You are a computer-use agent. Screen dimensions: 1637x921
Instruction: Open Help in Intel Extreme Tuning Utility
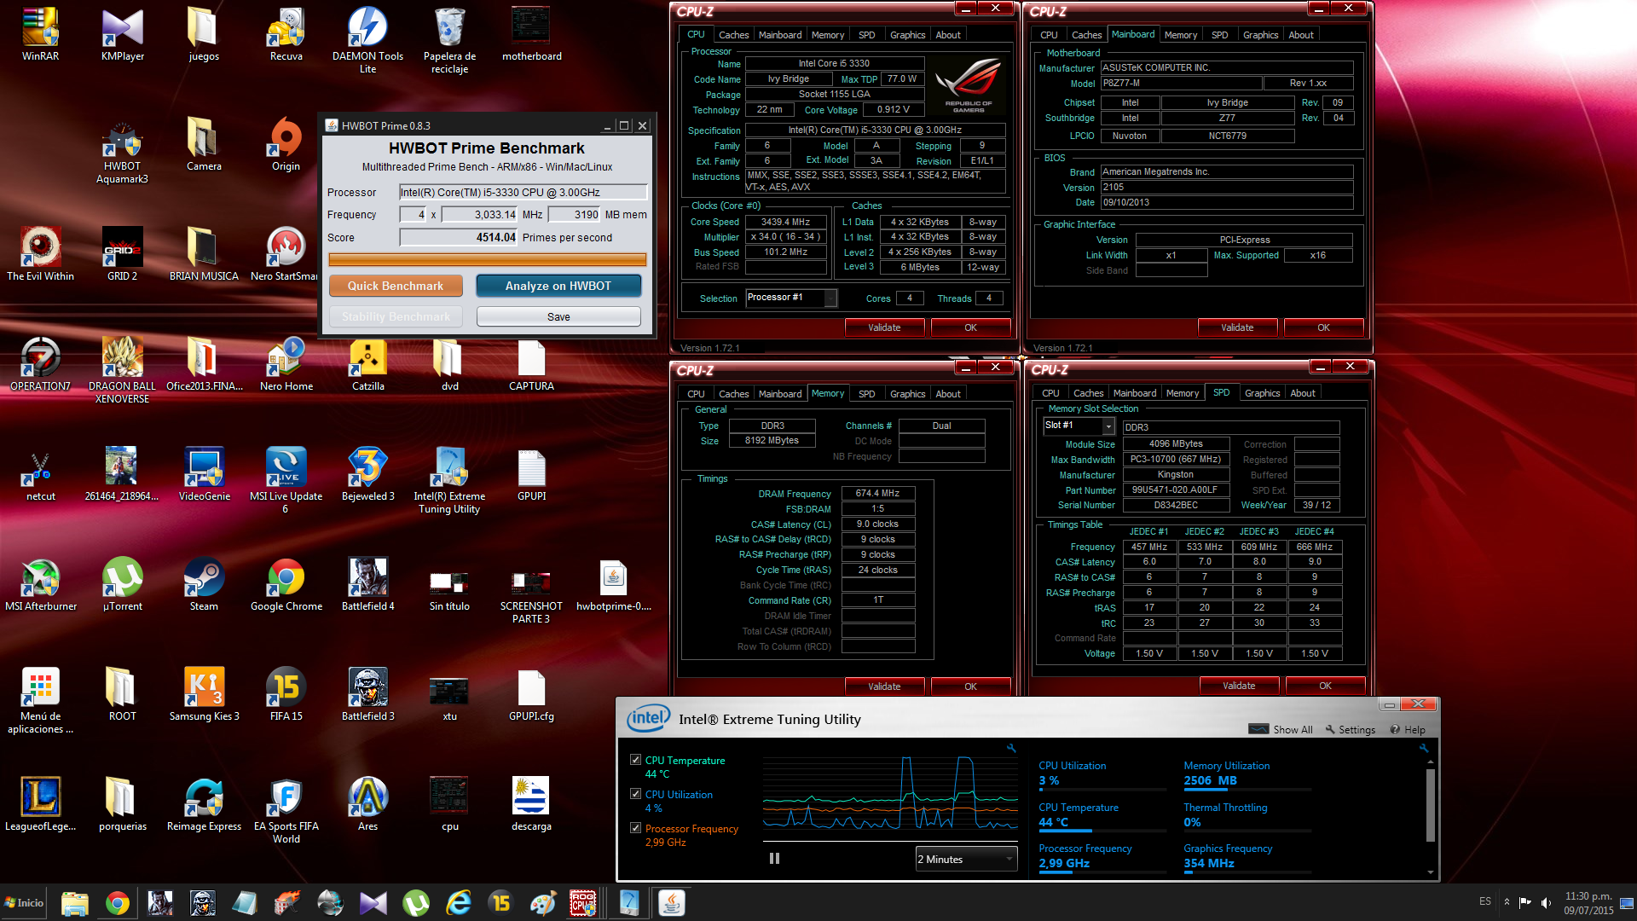click(1408, 730)
